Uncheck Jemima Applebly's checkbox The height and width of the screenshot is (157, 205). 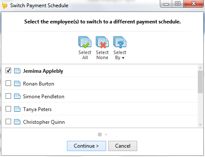(8, 71)
